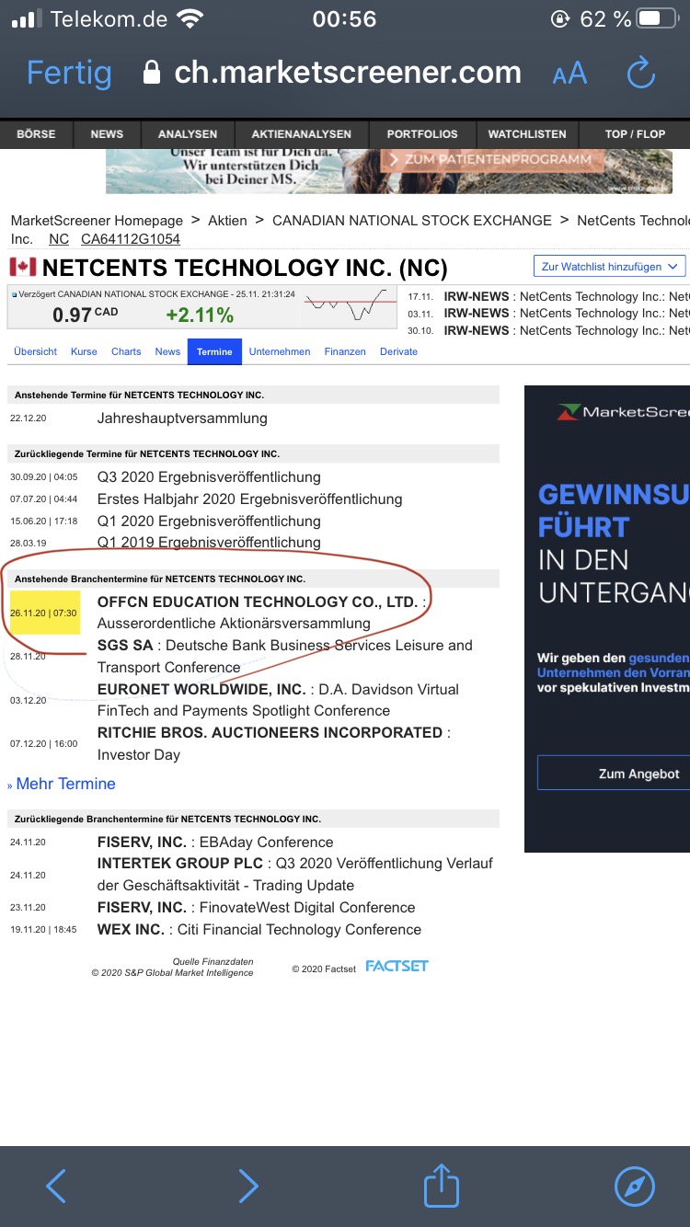Open RITCHIE BROS. AUCTIONEERS INCORPORATED link

[270, 733]
